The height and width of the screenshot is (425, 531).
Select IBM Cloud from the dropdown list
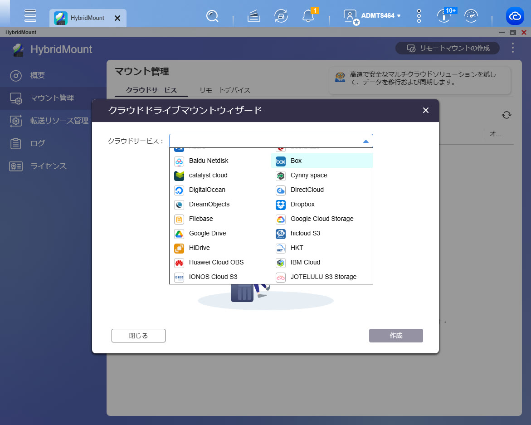coord(305,262)
